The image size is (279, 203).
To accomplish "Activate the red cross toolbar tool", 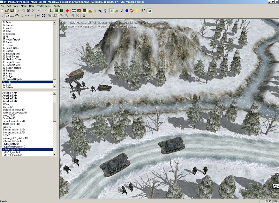I will tap(67, 11).
